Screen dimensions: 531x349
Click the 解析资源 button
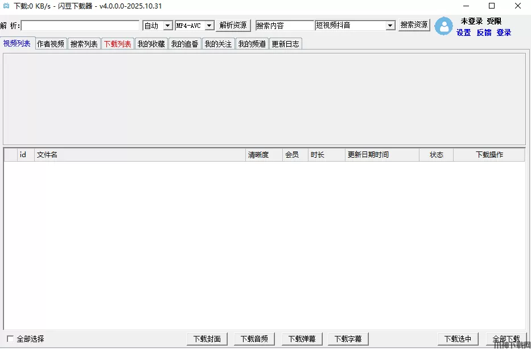pyautogui.click(x=233, y=26)
